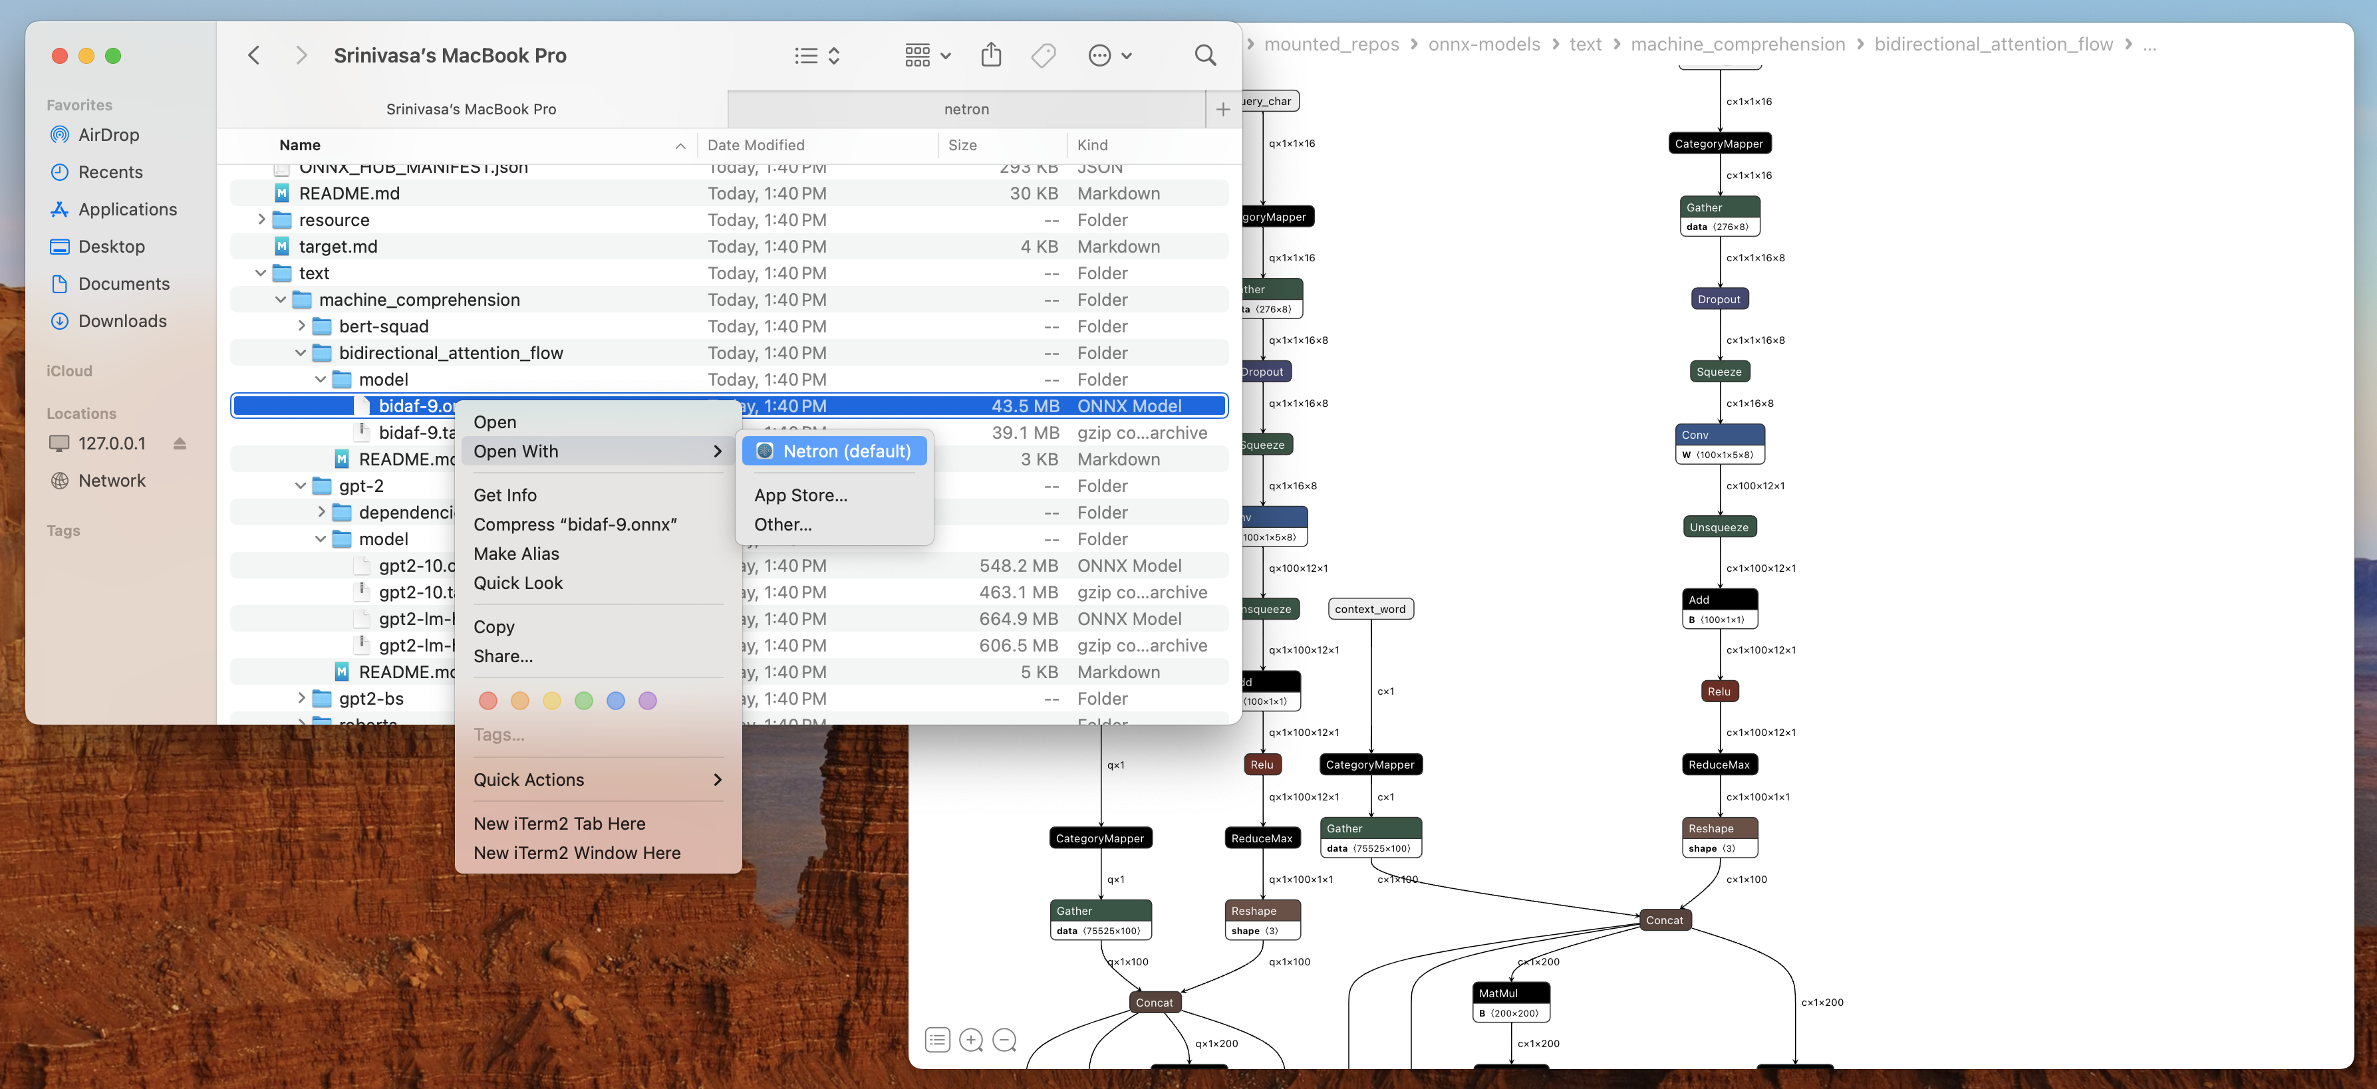Switch to the netron Finder tab

click(966, 109)
